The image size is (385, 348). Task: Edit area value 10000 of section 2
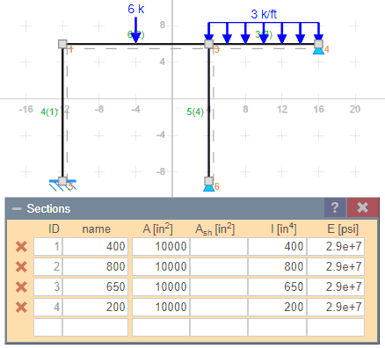[x=161, y=266]
